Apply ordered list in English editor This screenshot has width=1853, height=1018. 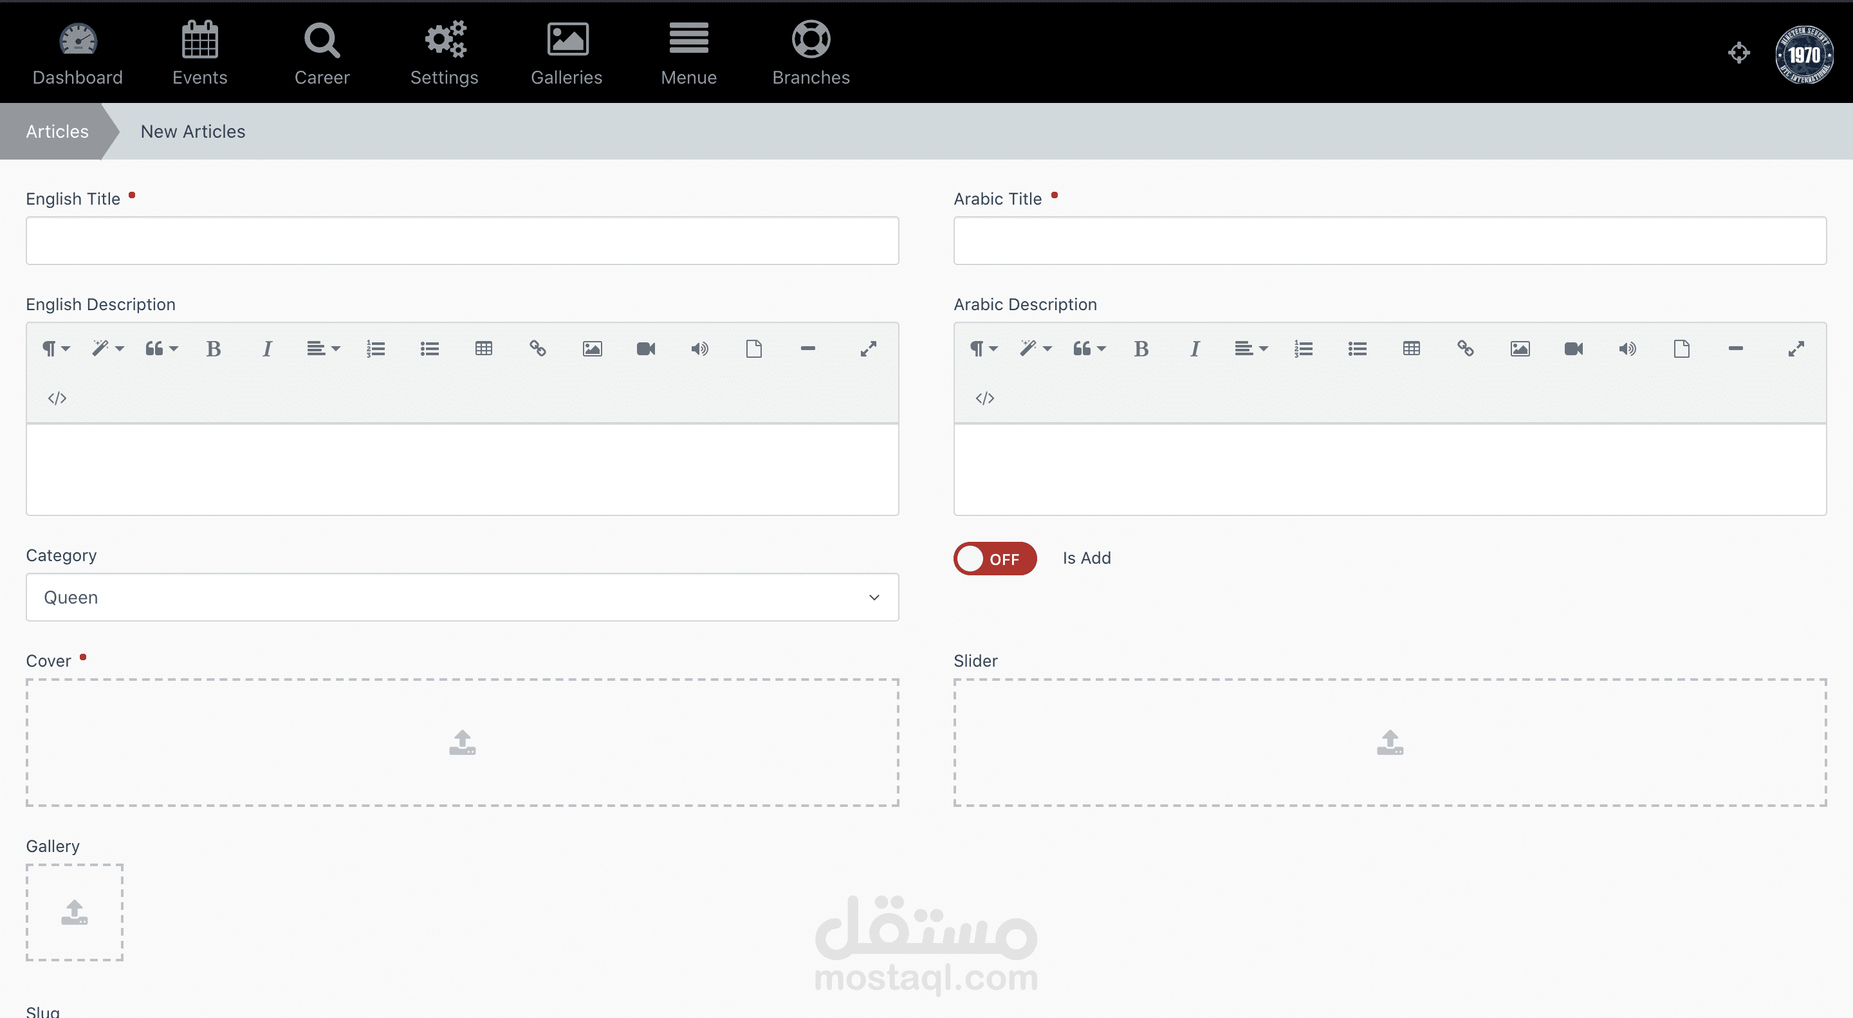coord(376,349)
